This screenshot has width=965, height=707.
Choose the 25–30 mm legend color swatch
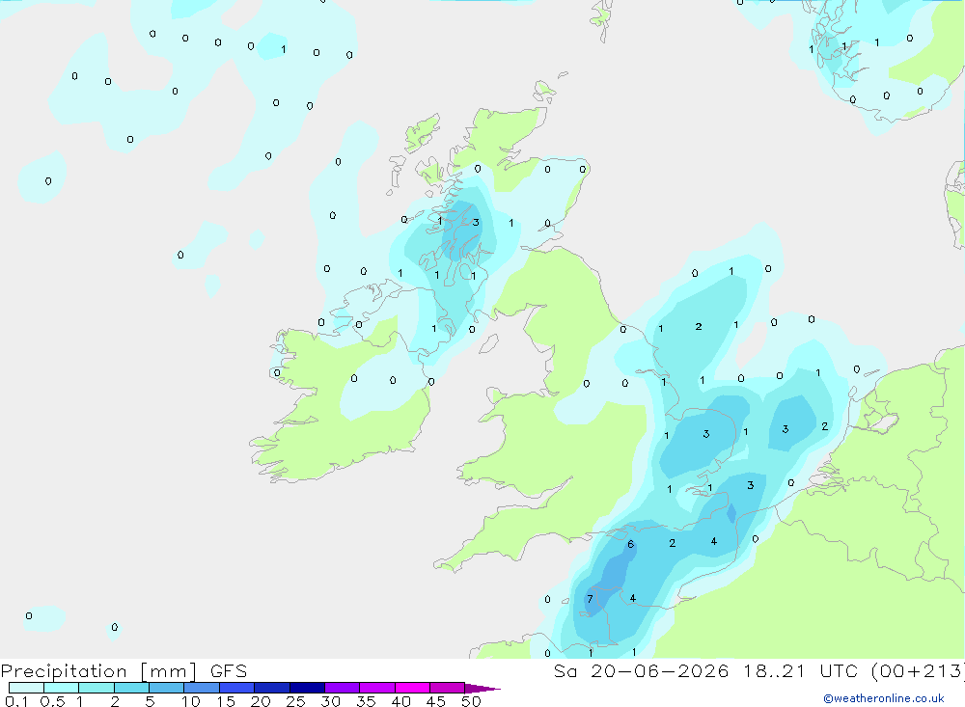coord(307,688)
